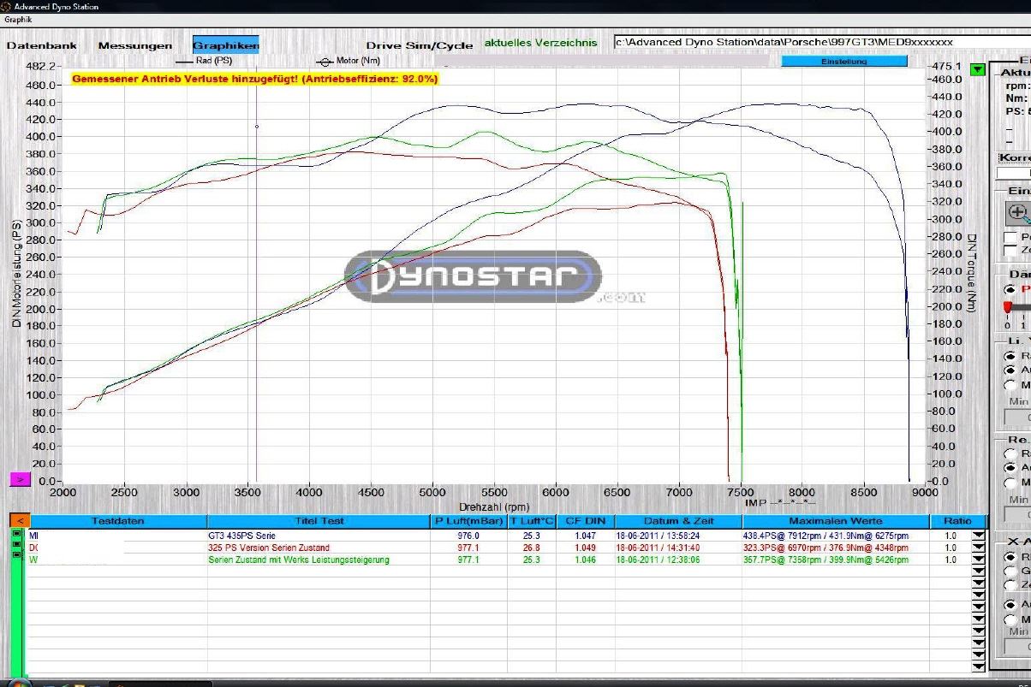Image resolution: width=1031 pixels, height=687 pixels.
Task: Open the Ratio dropdown for 325 PS Version row
Action: [x=978, y=548]
